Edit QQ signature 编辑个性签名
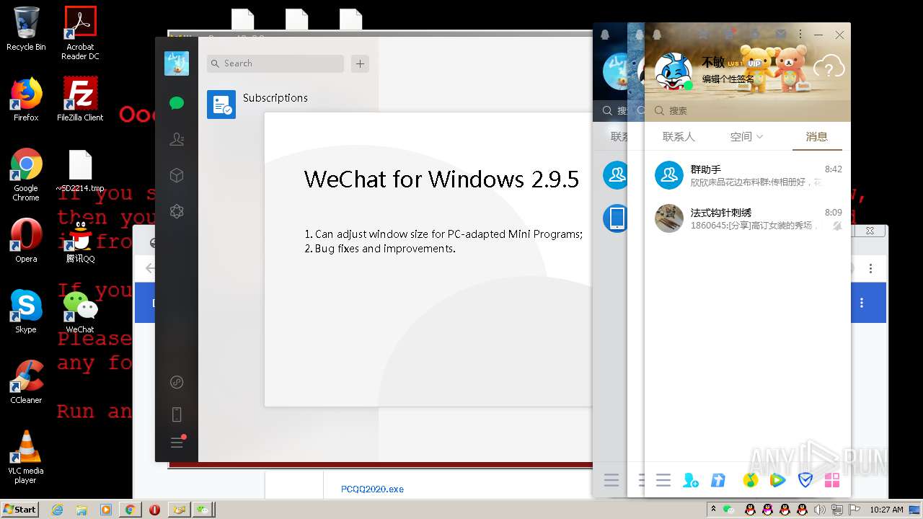Viewport: 923px width, 519px height. click(x=728, y=79)
